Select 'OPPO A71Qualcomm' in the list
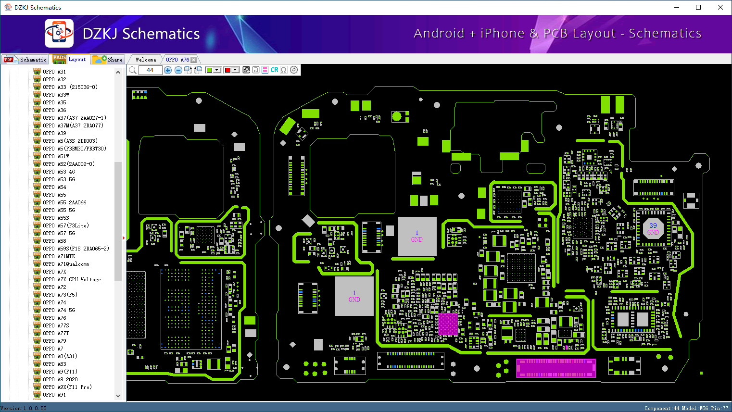The image size is (732, 412). click(x=66, y=264)
